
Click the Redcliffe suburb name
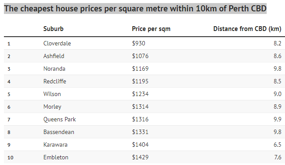(x=55, y=81)
